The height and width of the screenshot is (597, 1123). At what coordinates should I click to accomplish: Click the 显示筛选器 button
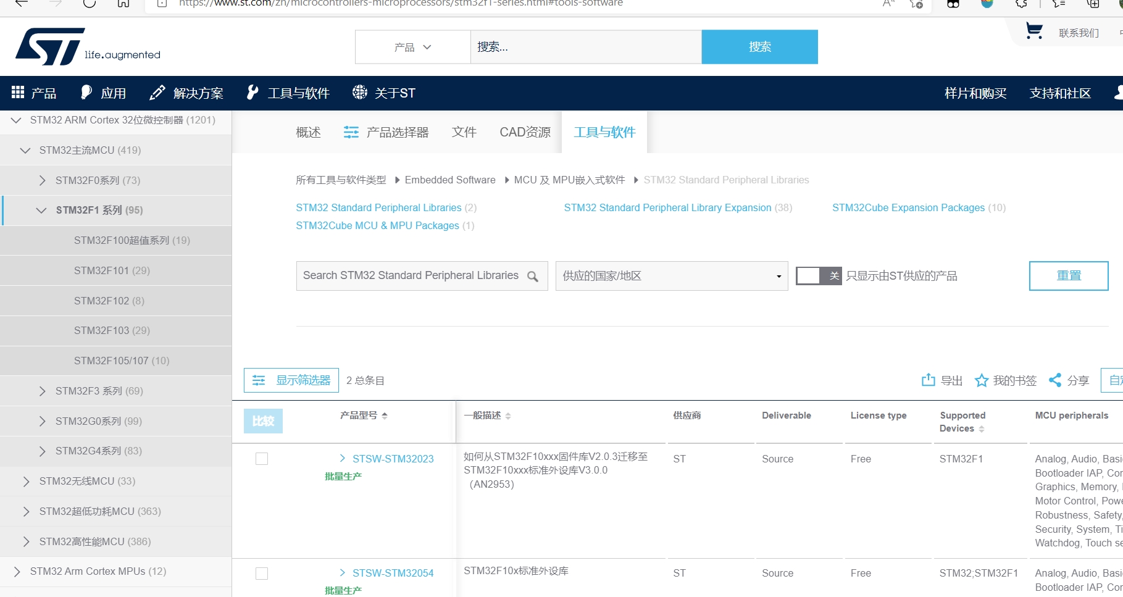click(x=291, y=380)
